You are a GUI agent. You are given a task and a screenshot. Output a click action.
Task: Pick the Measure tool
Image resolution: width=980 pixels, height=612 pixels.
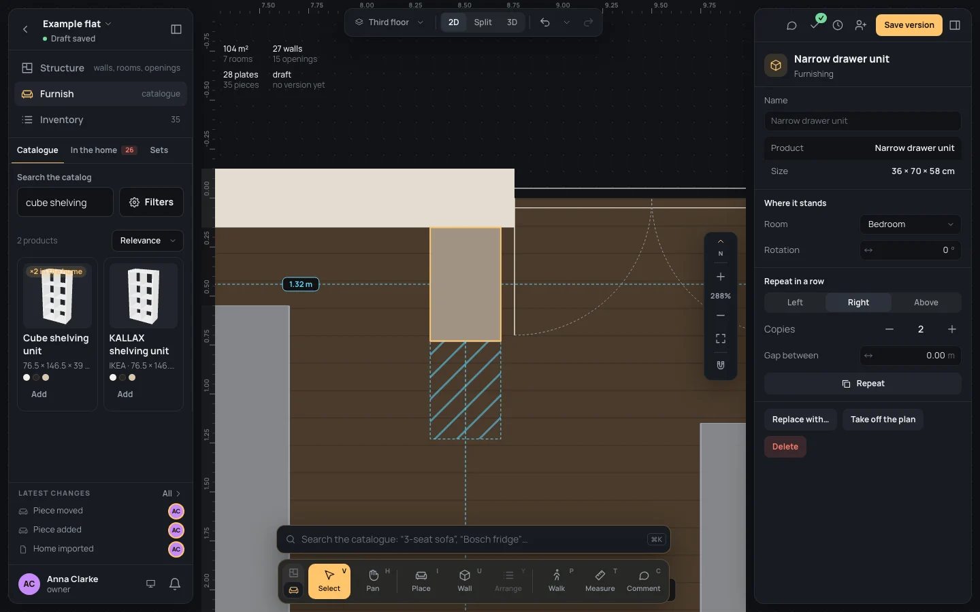600,581
